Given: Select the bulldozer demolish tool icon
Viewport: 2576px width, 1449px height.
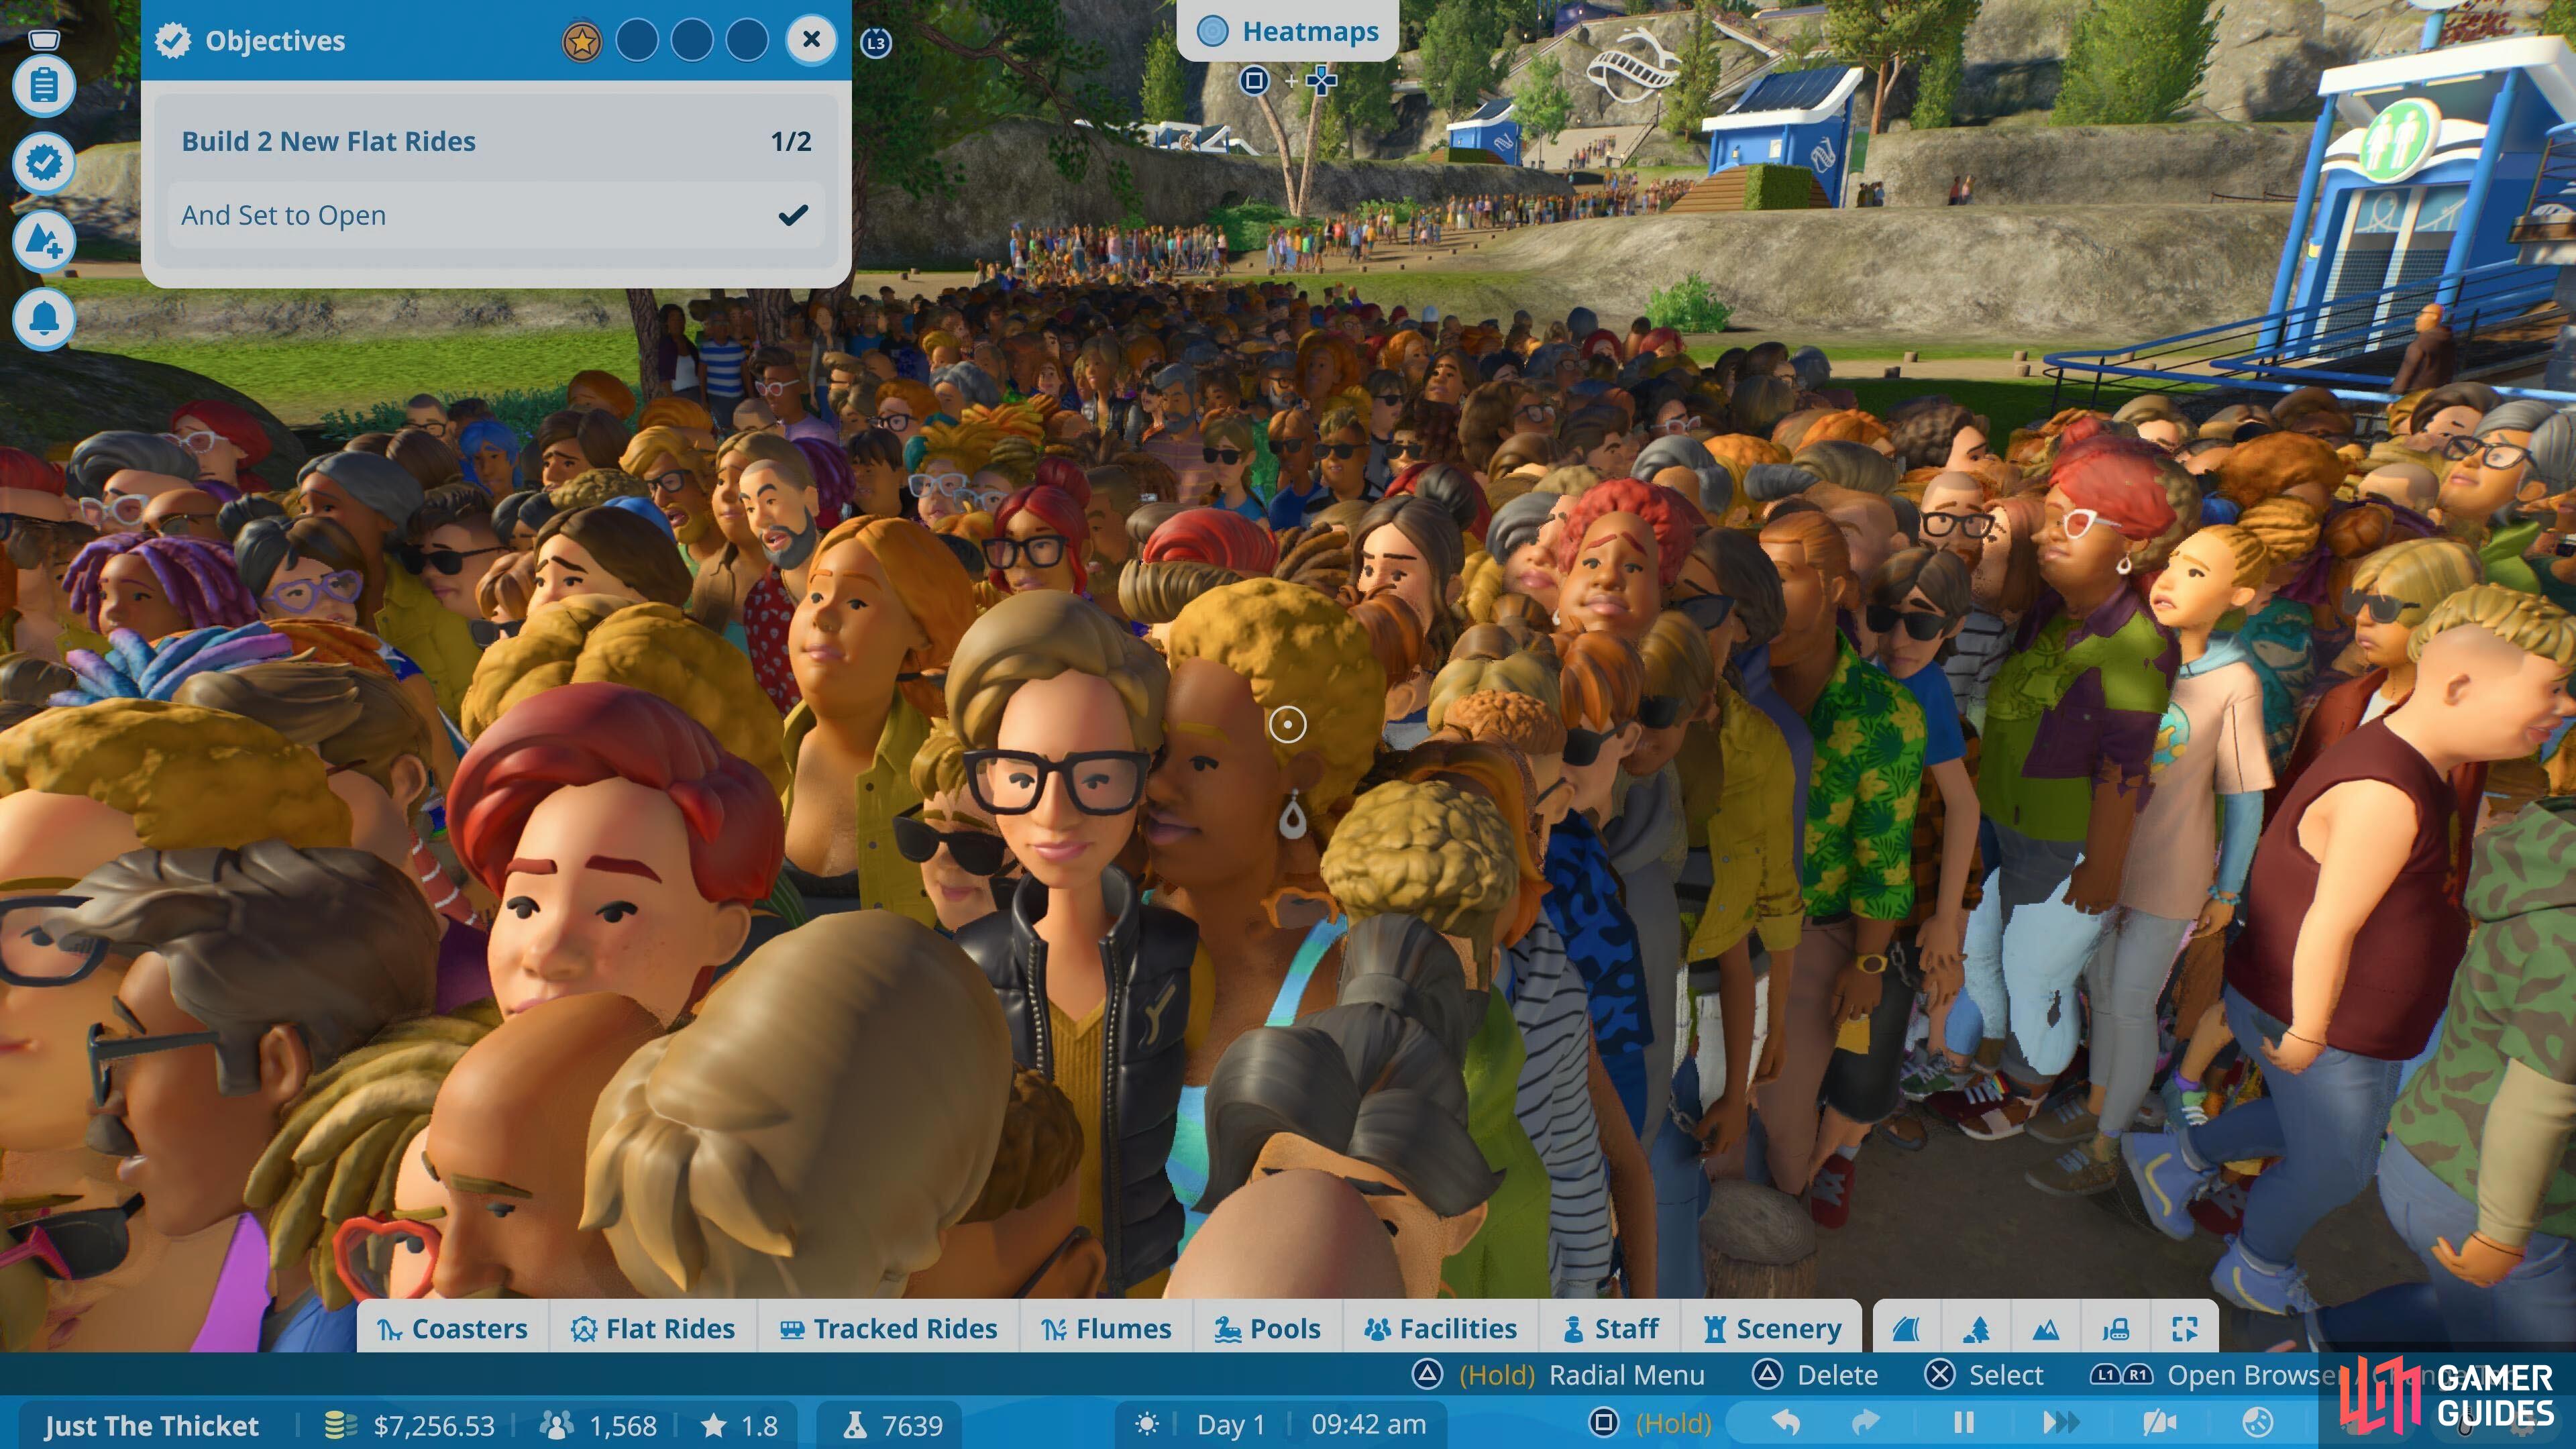Looking at the screenshot, I should 2116,1328.
